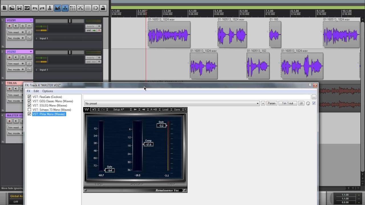Arm record on the VOZ01 track
The image size is (365, 205).
9,26
